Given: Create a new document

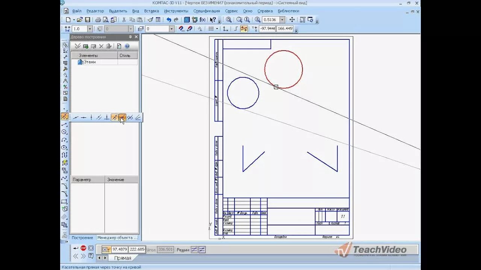Looking at the screenshot, I should click(x=68, y=19).
